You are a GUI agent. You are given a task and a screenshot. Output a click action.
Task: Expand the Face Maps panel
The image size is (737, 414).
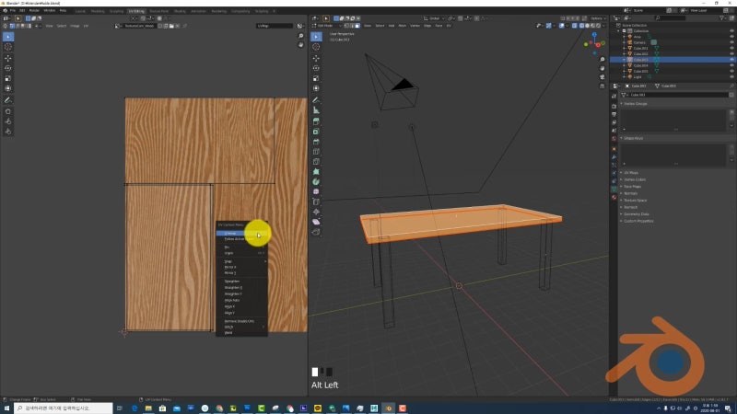click(631, 187)
